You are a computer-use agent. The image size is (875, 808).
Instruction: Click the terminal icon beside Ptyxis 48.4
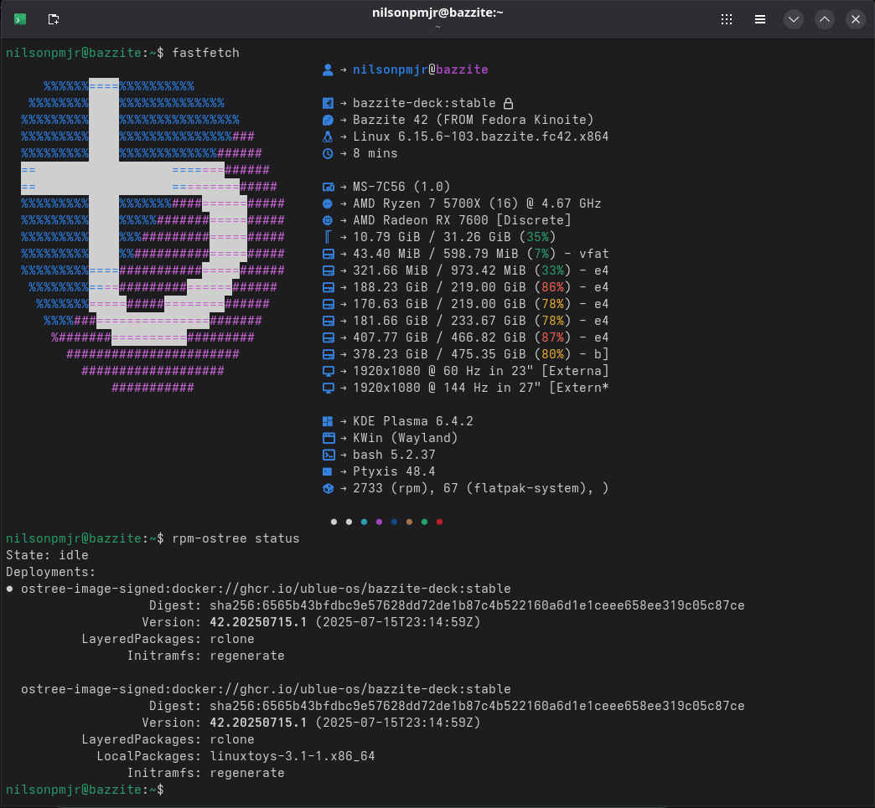(x=329, y=471)
